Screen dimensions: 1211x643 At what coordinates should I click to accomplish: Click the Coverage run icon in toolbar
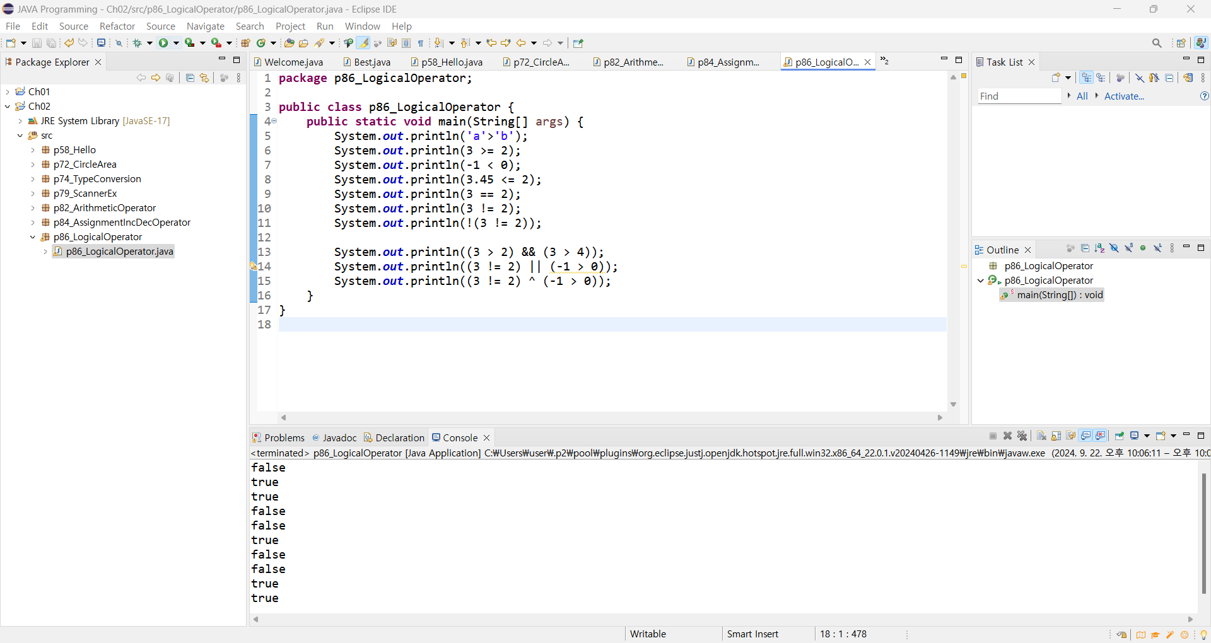point(189,43)
